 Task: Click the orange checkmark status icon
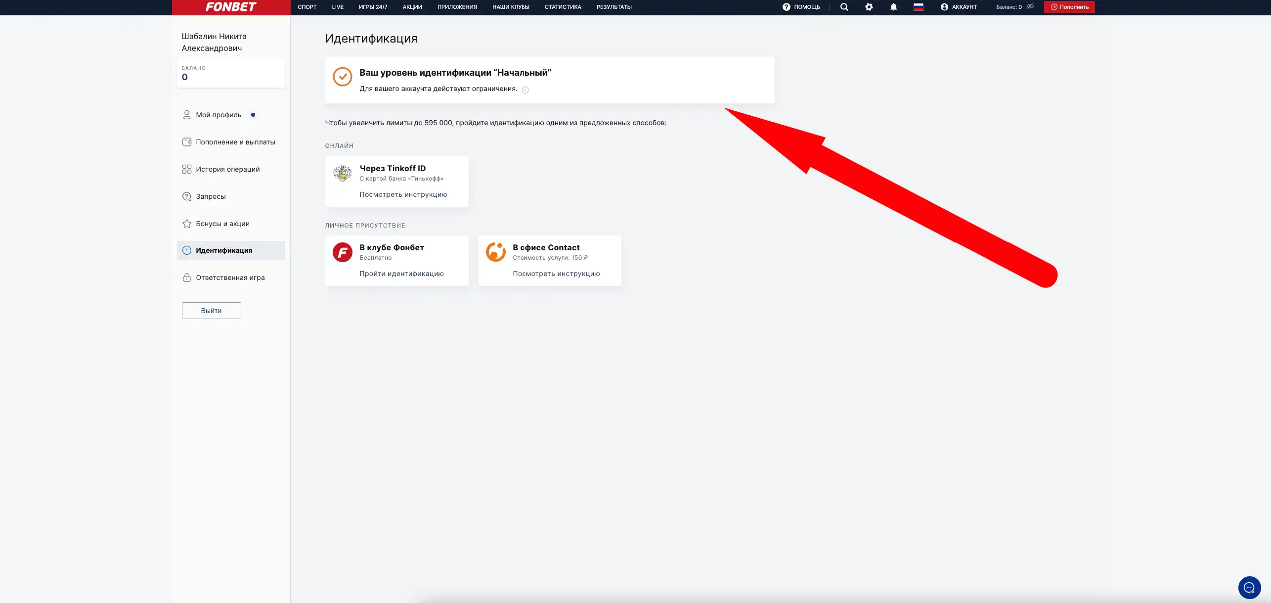click(342, 77)
